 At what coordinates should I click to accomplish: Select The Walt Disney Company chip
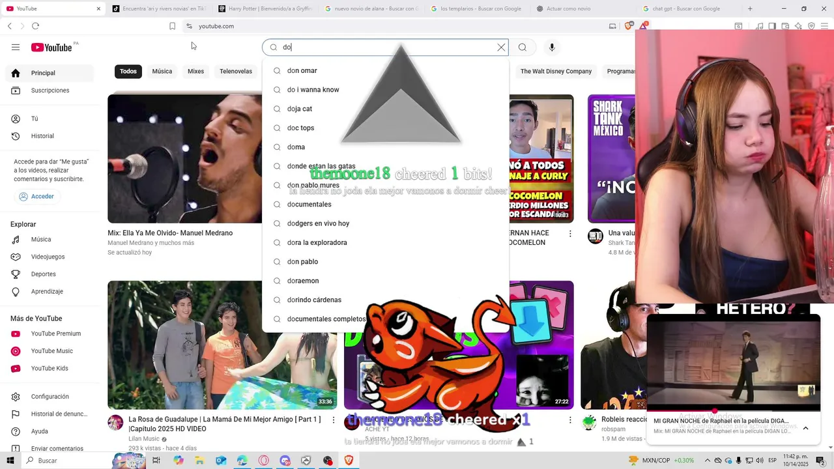click(x=556, y=72)
